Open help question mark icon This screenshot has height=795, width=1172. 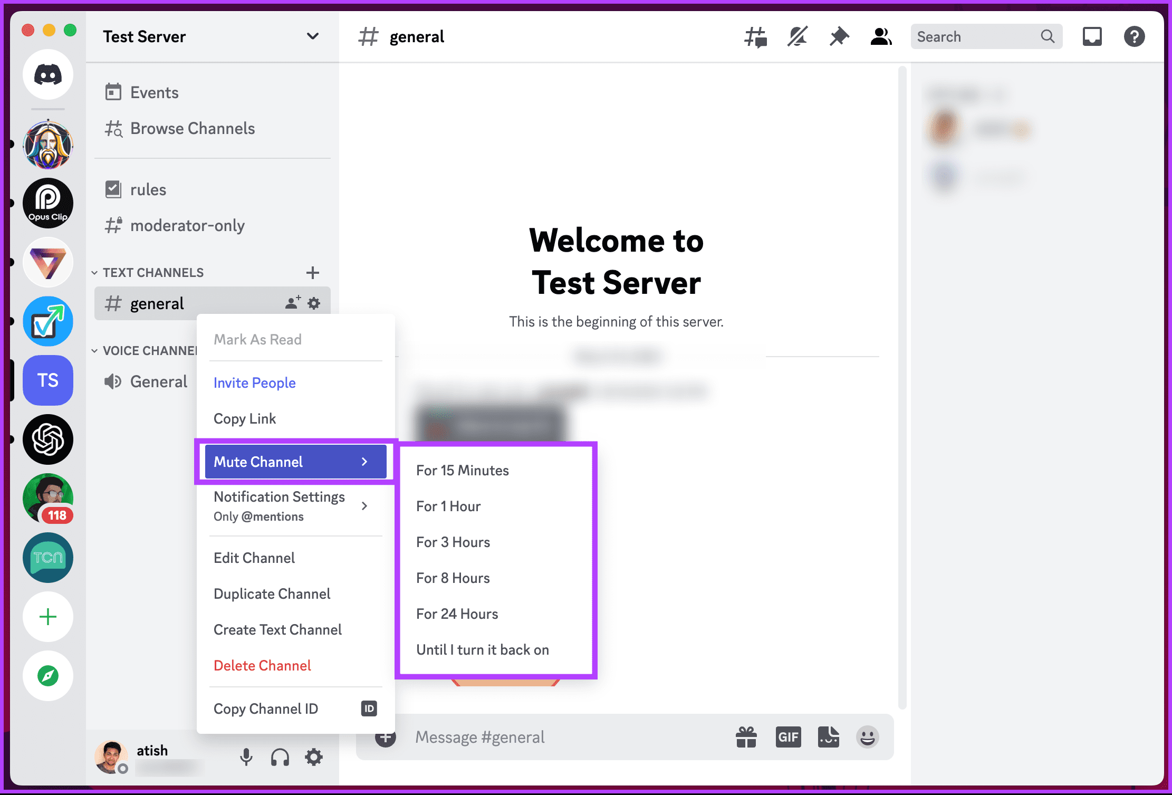[x=1134, y=37]
